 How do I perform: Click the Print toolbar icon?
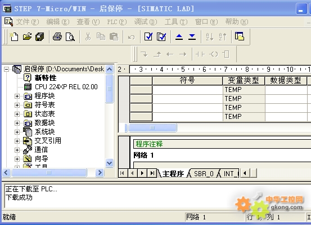(57, 36)
